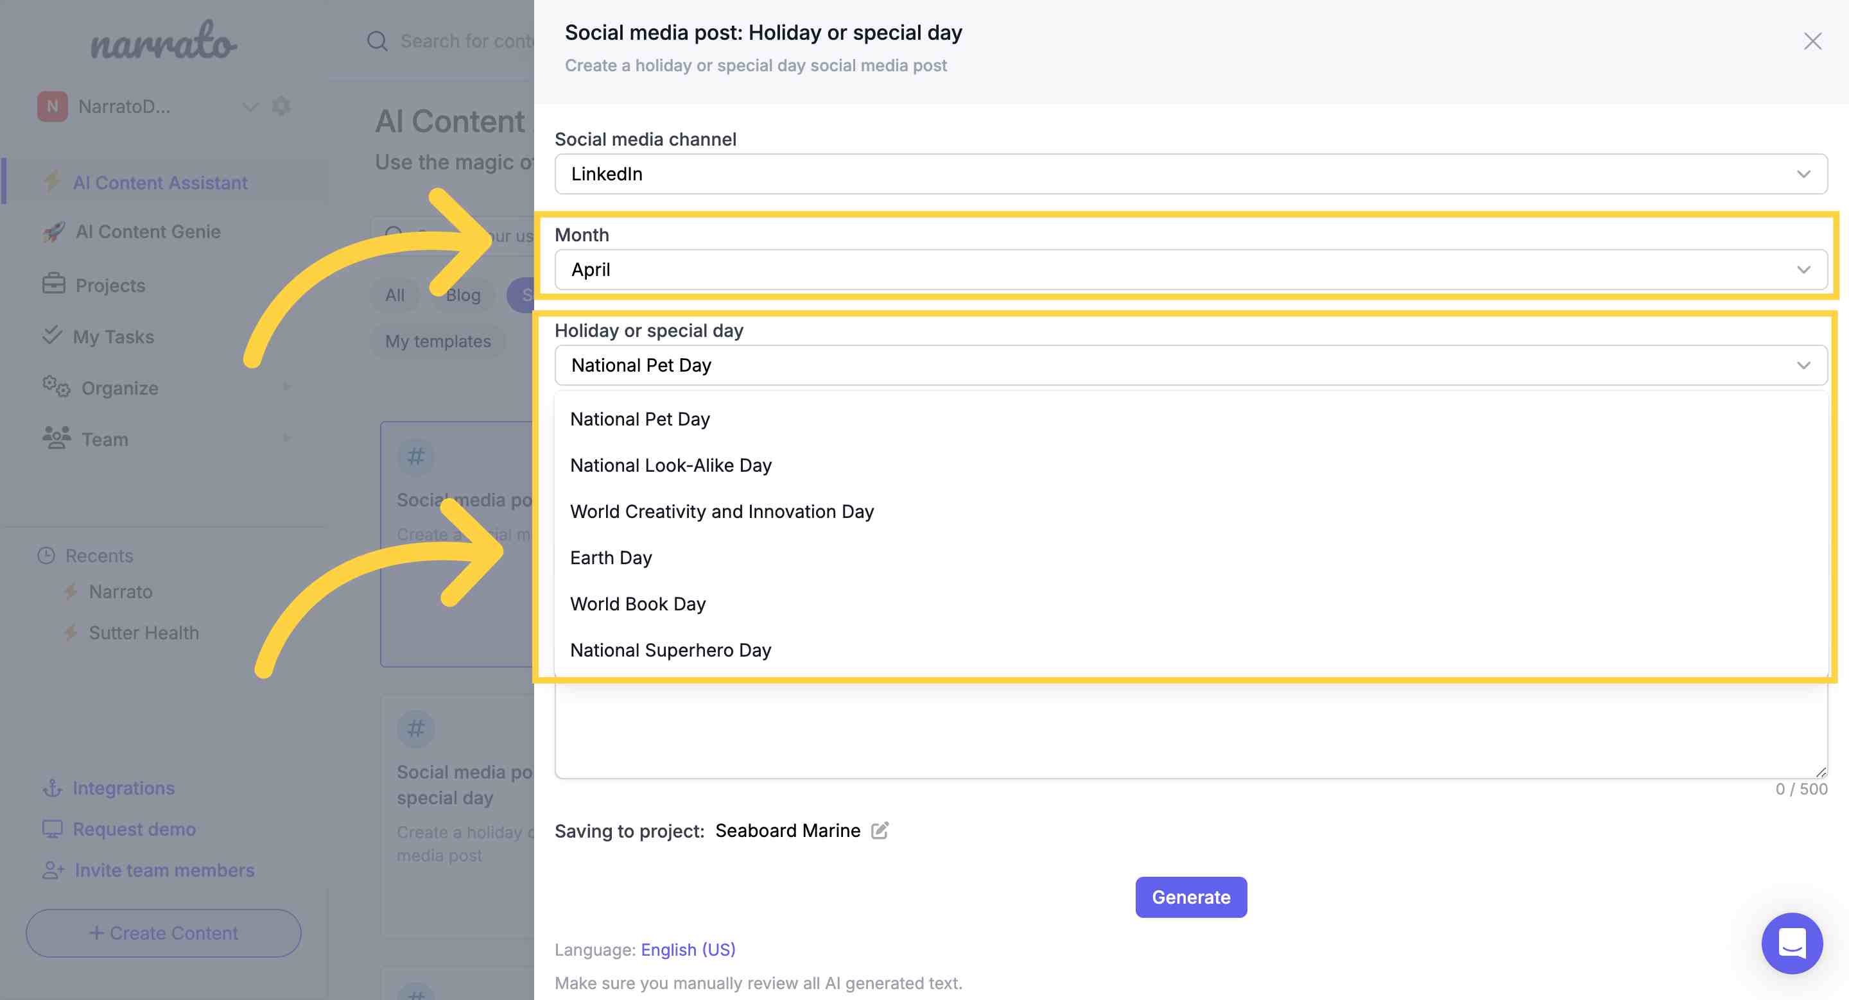This screenshot has height=1000, width=1849.
Task: Pick National Superhero Day option
Action: click(670, 650)
